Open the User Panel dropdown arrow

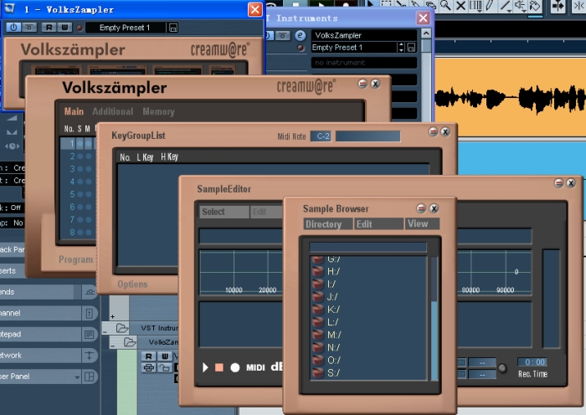click(77, 377)
